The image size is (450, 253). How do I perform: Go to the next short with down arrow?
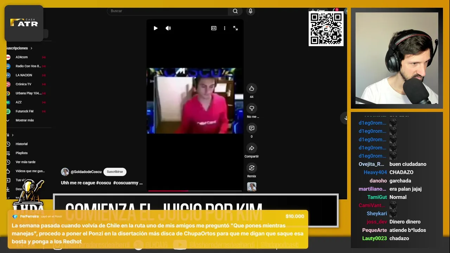coord(346,118)
